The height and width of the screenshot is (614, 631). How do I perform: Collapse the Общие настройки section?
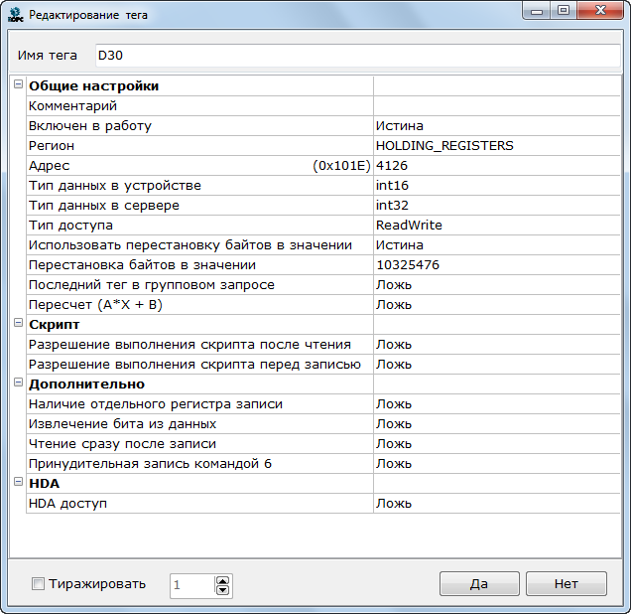[x=18, y=85]
